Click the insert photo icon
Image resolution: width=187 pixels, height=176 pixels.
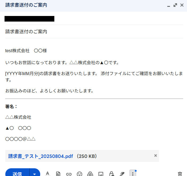101,174
